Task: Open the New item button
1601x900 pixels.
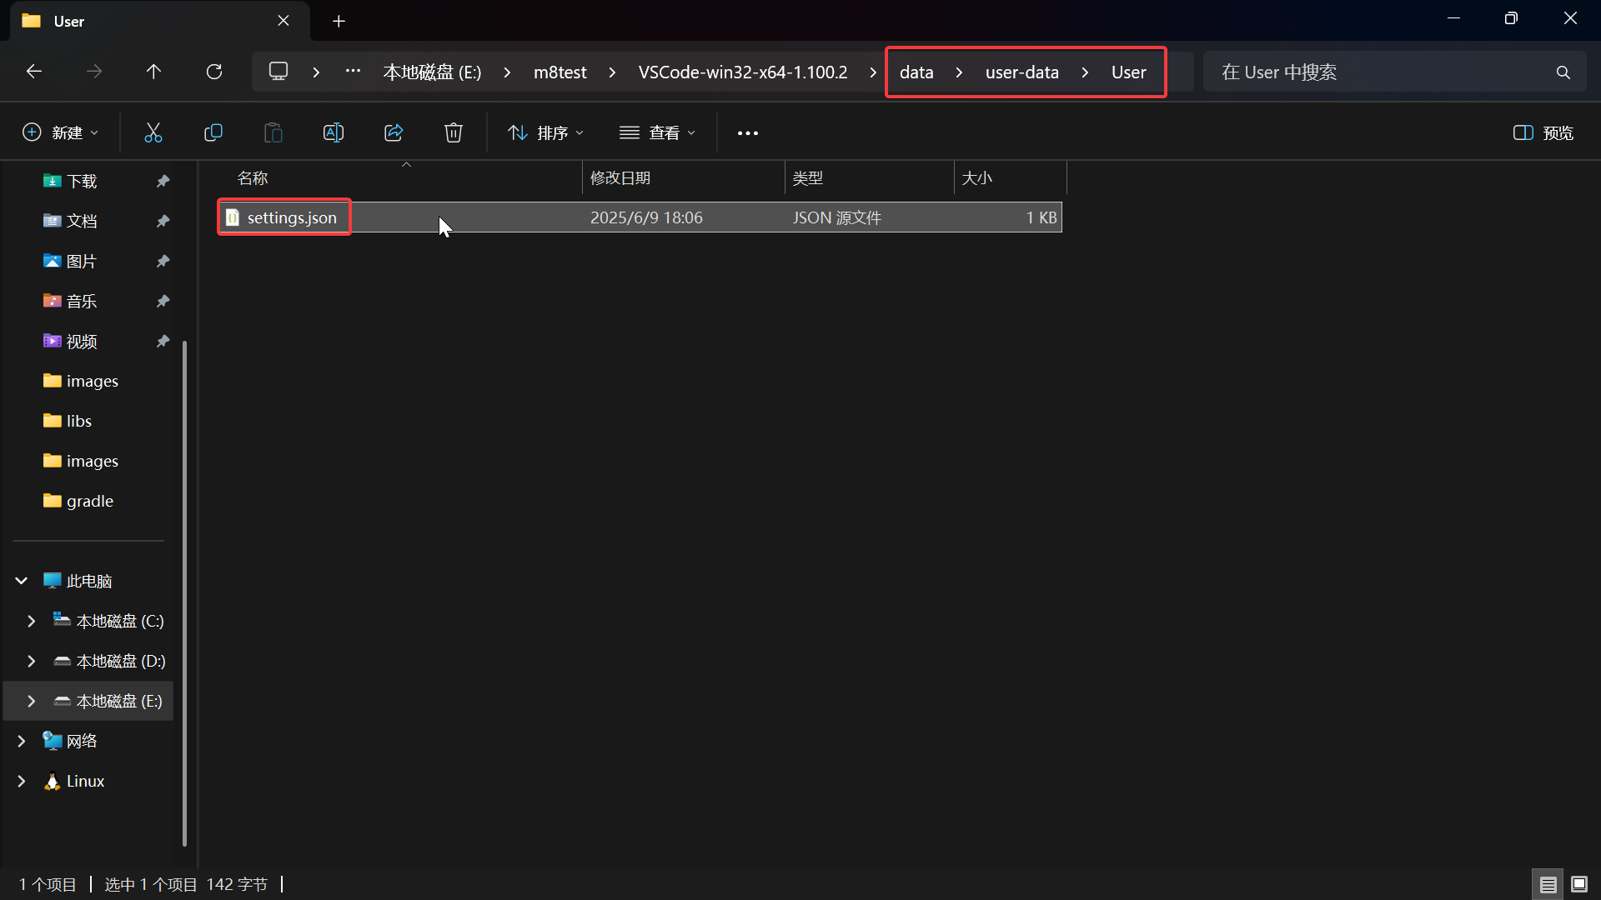Action: 60,132
